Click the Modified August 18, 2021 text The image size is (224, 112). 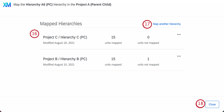(59, 43)
